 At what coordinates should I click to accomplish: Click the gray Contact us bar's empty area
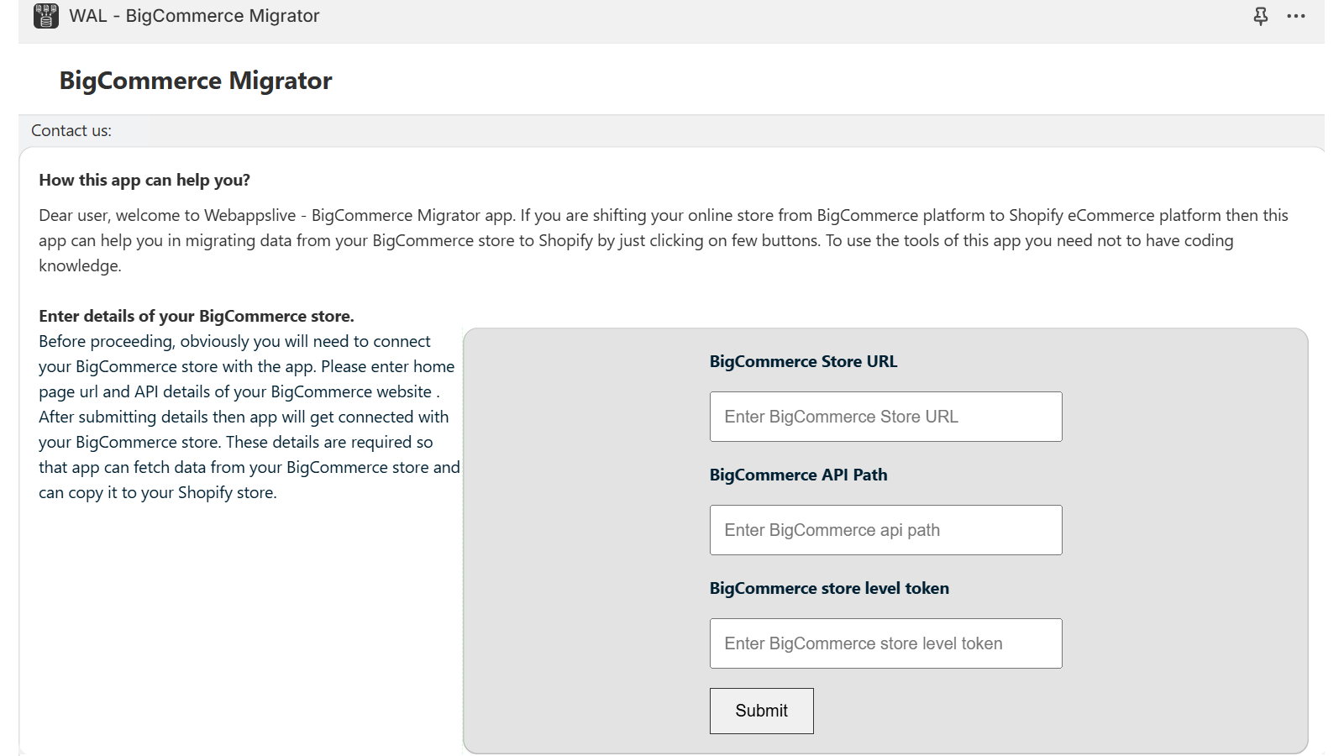point(672,130)
